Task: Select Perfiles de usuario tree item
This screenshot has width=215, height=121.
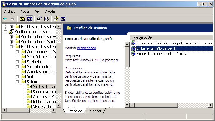Action: [x=44, y=87]
